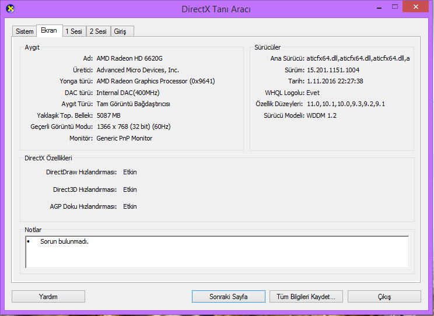434x316 pixels.
Task: Click the DirectX Özellikleri group label
Action: click(48, 158)
